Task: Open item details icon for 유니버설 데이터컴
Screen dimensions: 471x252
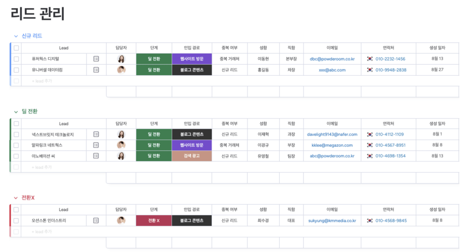Action: [96, 70]
